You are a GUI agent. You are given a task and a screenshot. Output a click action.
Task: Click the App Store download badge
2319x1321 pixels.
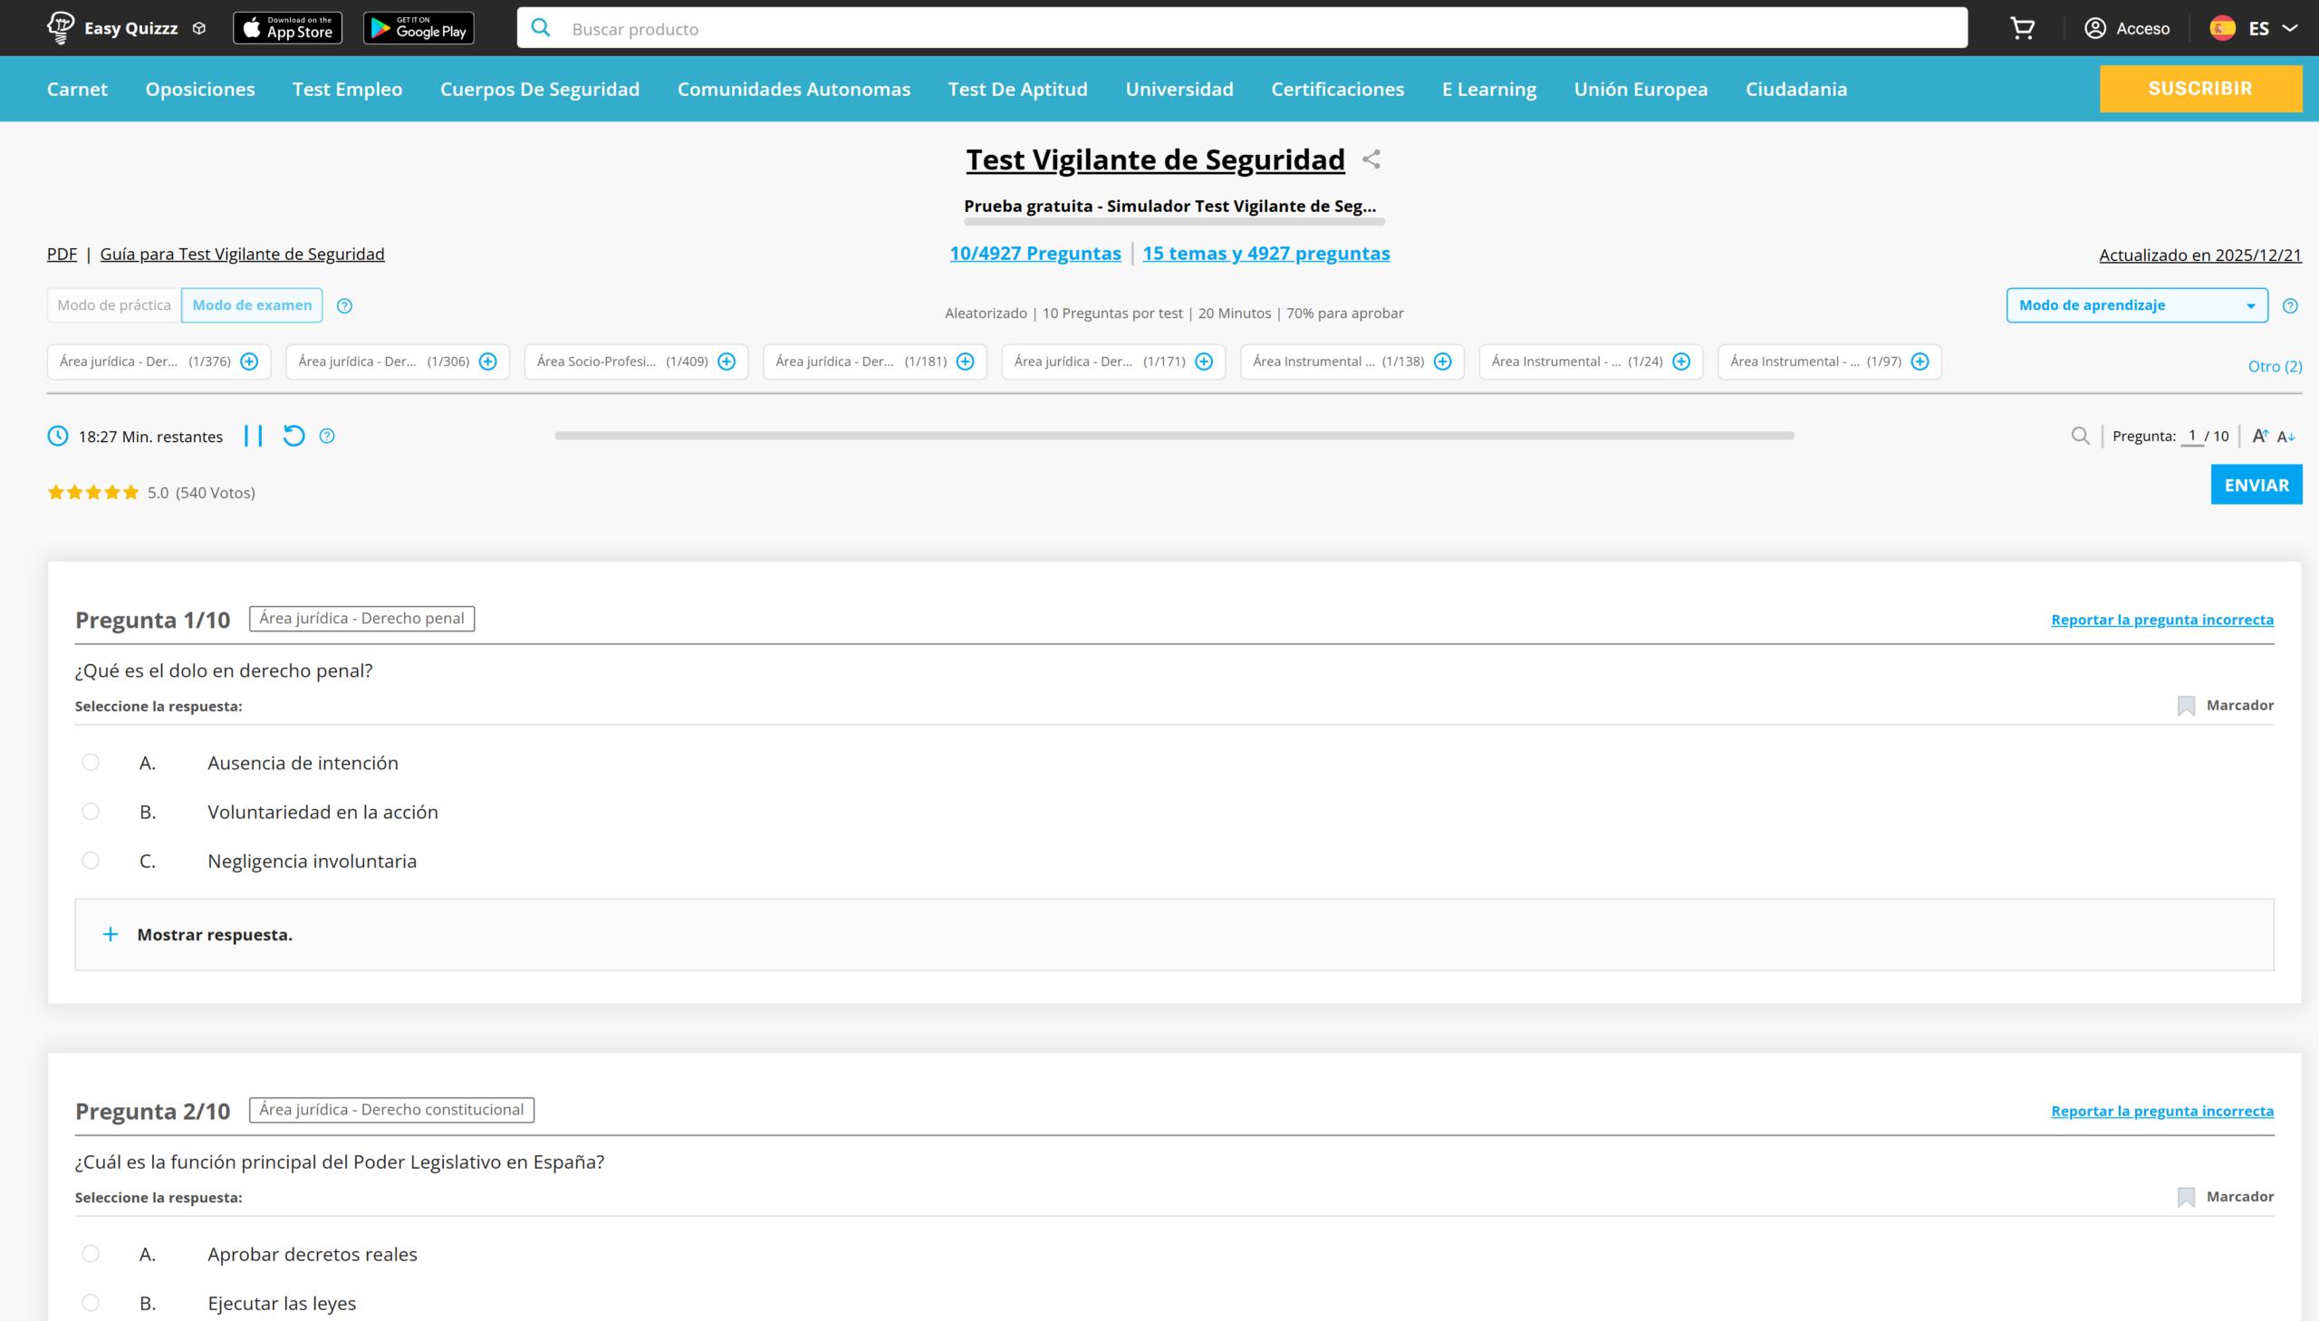coord(287,28)
